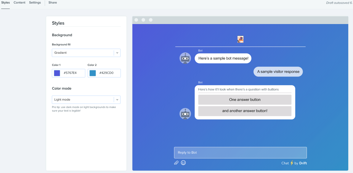Focus the Reply to Bot input field
Viewport: 353px width, 173px height.
[240, 153]
